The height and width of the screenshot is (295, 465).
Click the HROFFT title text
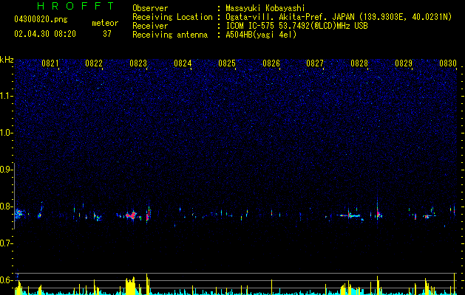76,6
